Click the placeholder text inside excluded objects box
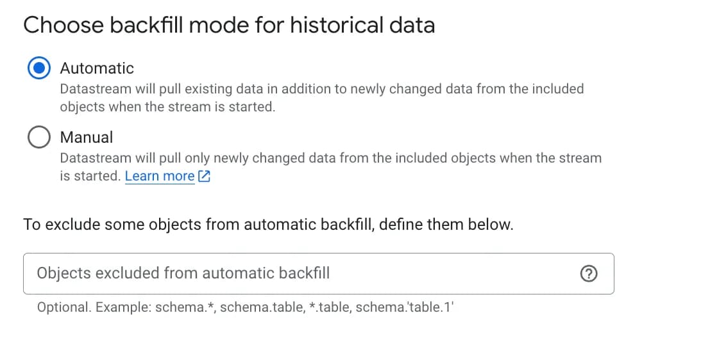710x338 pixels. [x=183, y=273]
